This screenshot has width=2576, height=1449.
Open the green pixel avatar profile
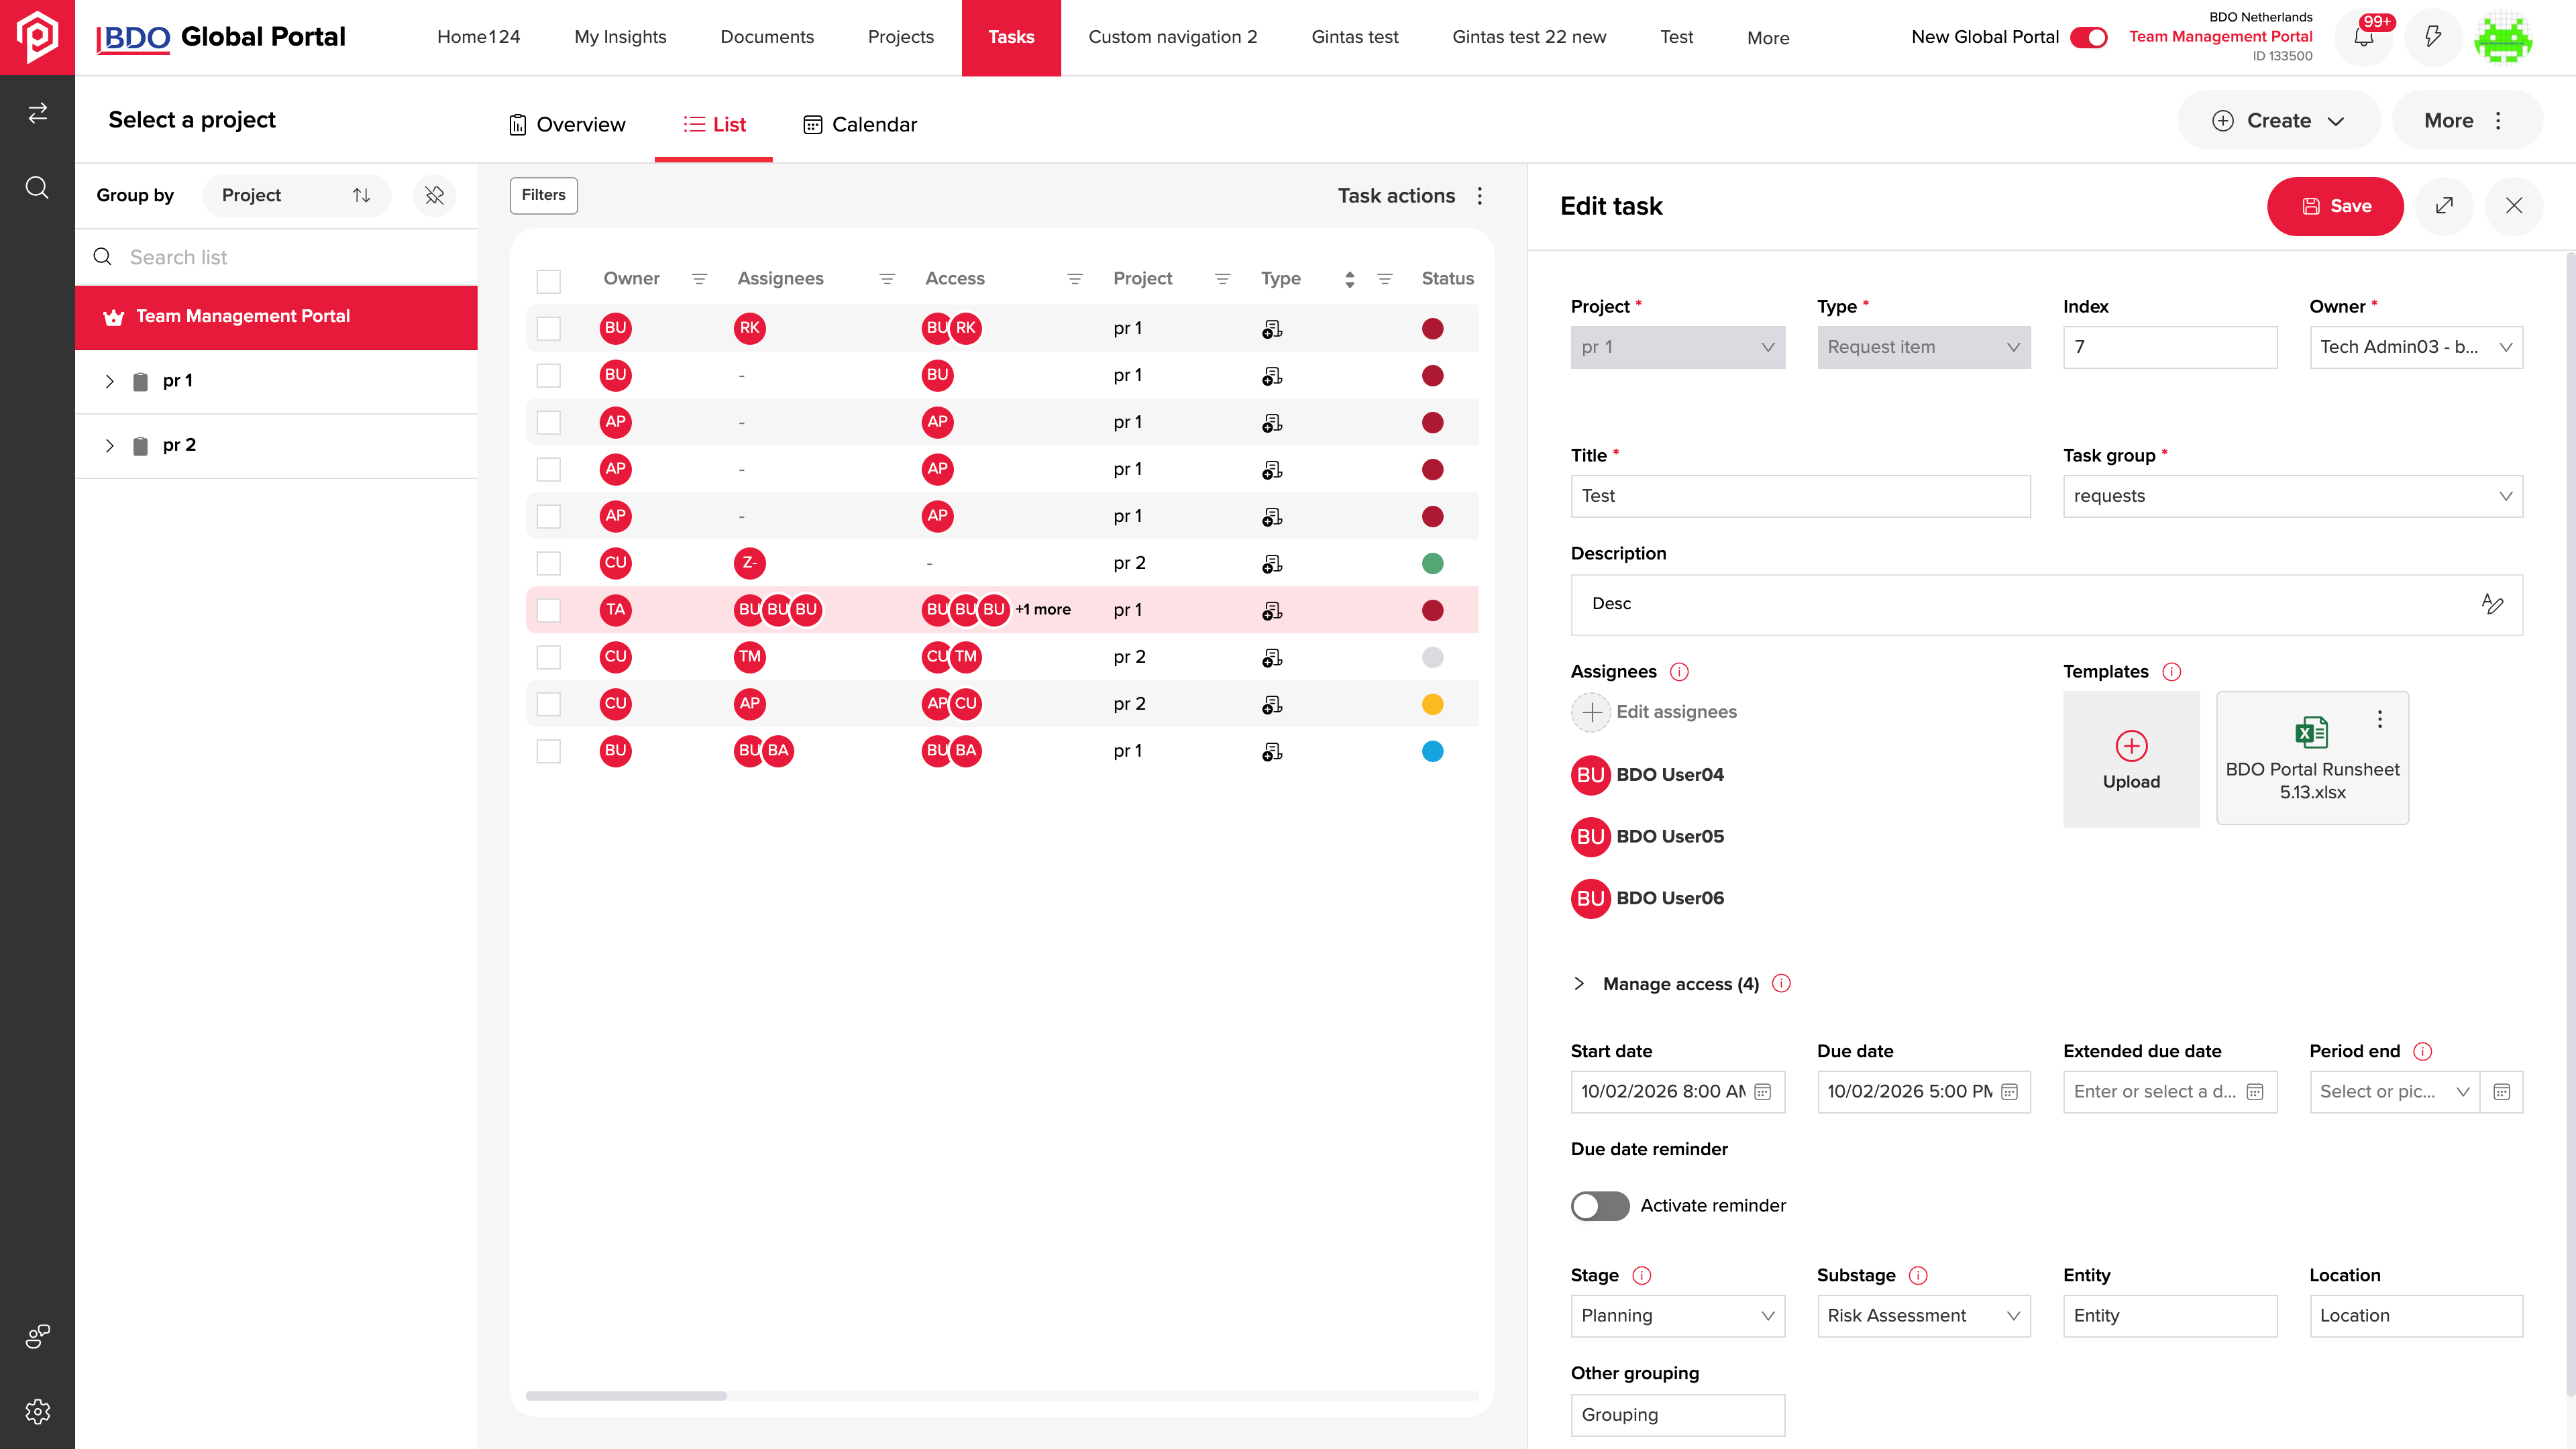[x=2503, y=38]
